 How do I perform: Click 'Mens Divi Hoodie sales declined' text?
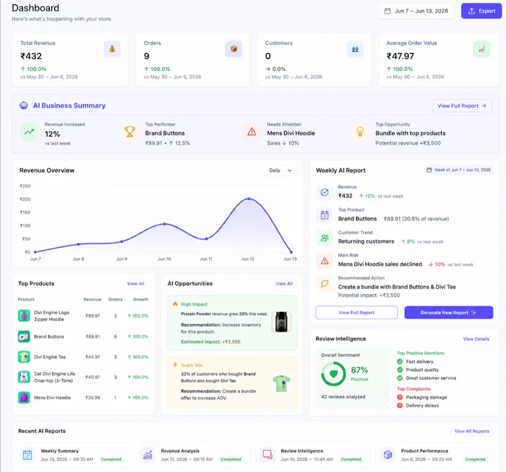point(380,264)
